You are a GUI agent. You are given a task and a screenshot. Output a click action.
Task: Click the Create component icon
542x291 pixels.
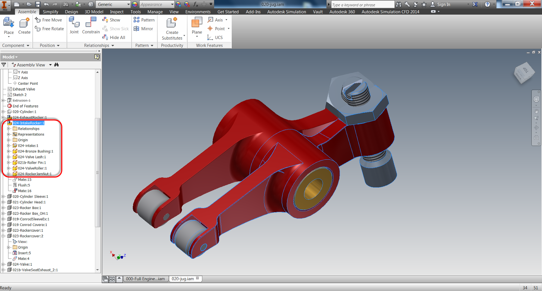24,23
